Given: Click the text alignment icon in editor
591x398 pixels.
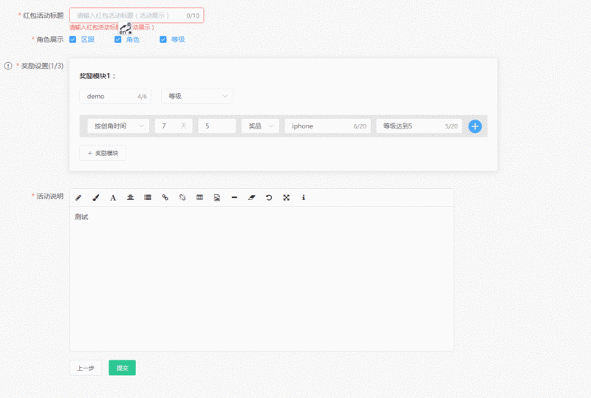Looking at the screenshot, I should pyautogui.click(x=131, y=197).
